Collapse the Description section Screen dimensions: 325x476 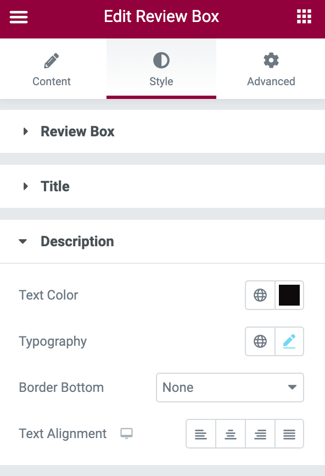coord(162,242)
